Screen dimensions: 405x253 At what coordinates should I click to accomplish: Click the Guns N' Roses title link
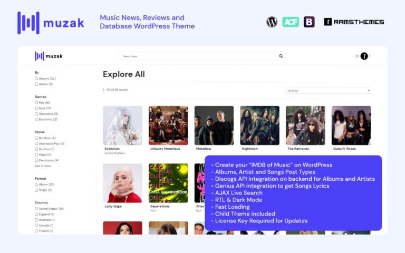344,149
